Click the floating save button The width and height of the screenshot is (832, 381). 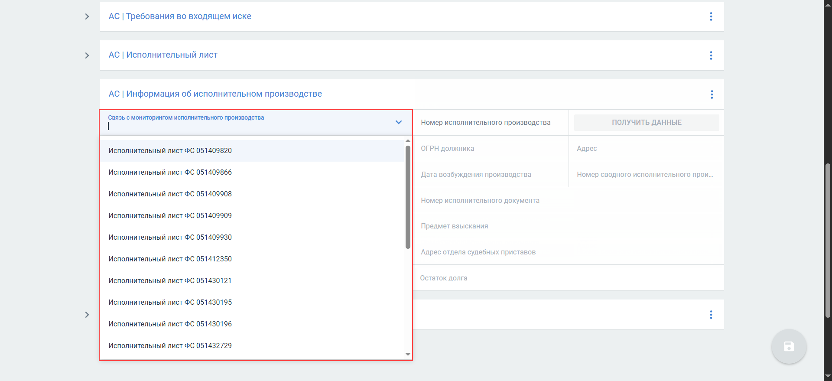point(789,346)
